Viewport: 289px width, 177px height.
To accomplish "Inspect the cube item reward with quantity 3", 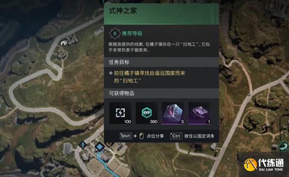I will pyautogui.click(x=173, y=113).
